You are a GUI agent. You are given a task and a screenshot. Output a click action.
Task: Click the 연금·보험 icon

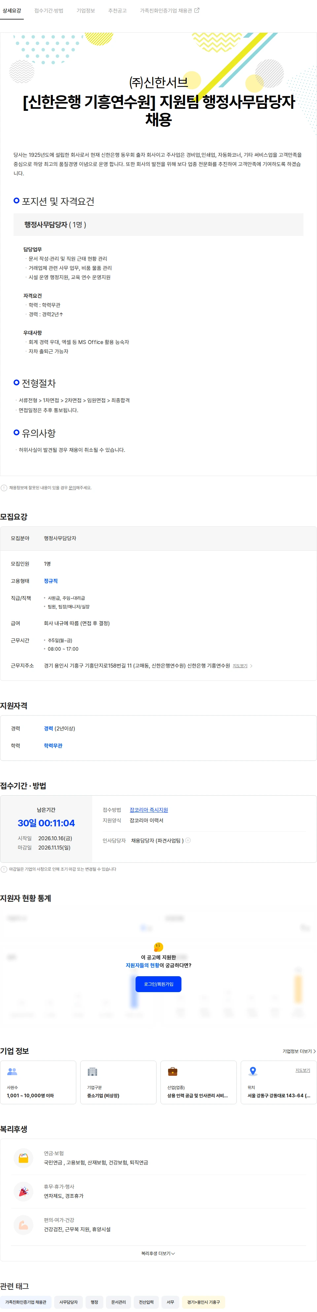point(23,1158)
